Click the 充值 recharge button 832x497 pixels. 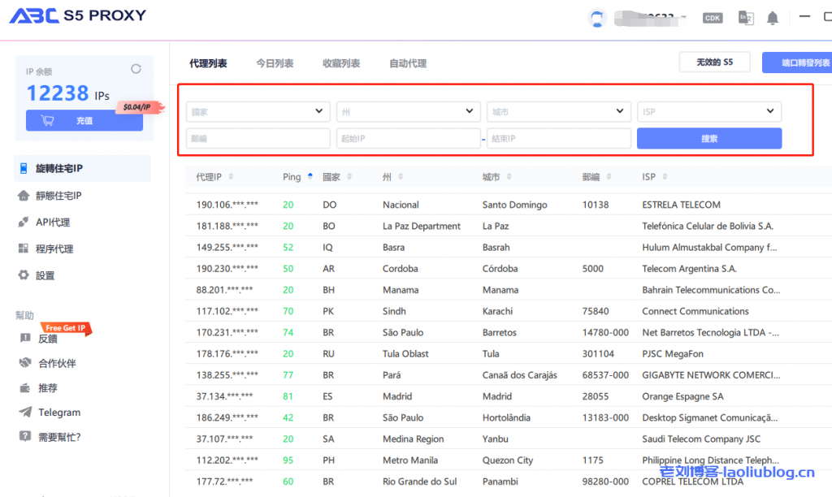click(84, 120)
